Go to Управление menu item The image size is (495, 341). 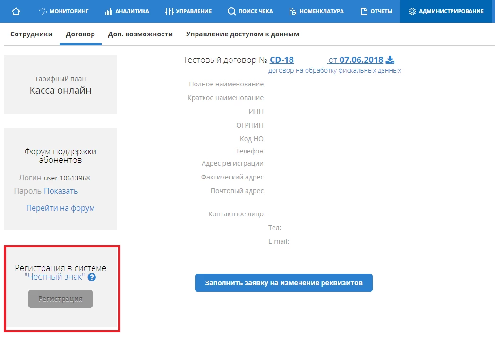click(x=188, y=11)
